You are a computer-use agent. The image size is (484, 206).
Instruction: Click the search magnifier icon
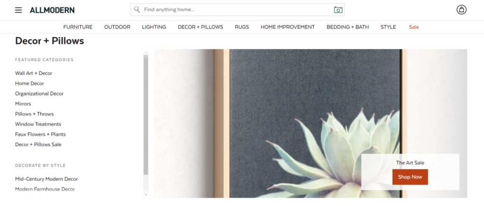coord(137,9)
